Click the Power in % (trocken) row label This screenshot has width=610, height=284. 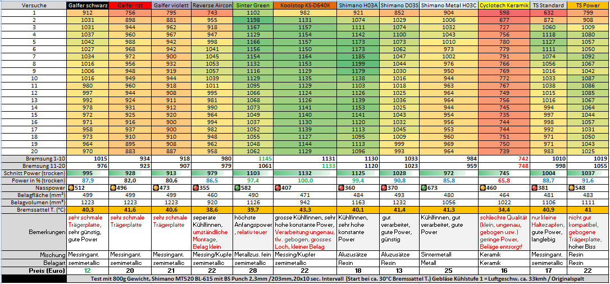(x=34, y=181)
